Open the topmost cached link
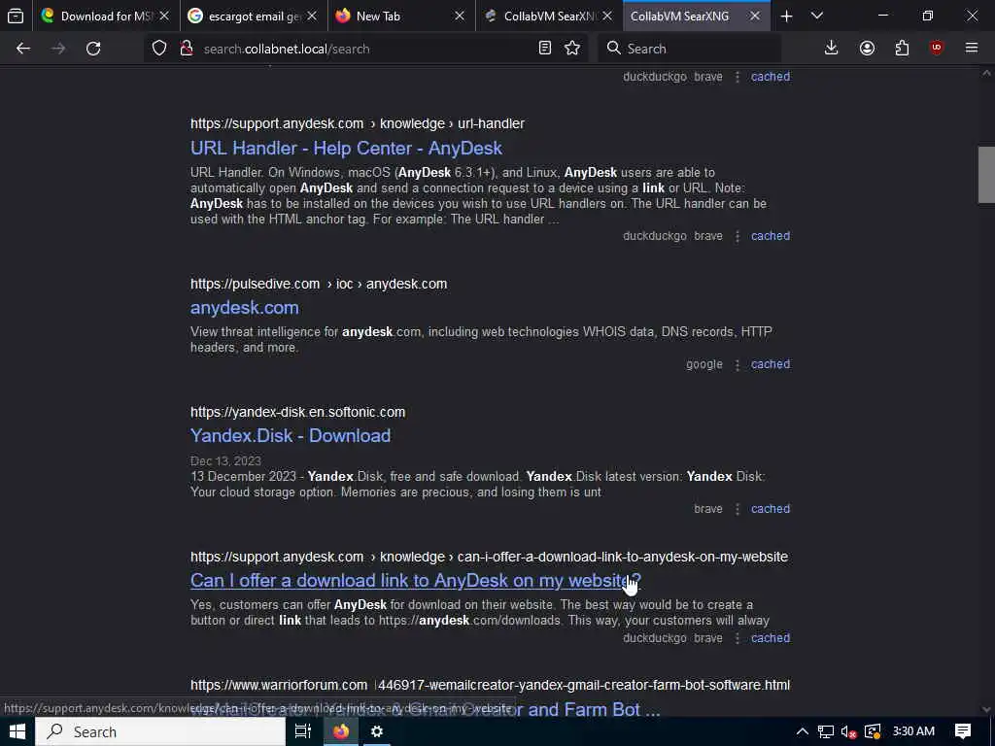This screenshot has height=746, width=995. click(771, 77)
